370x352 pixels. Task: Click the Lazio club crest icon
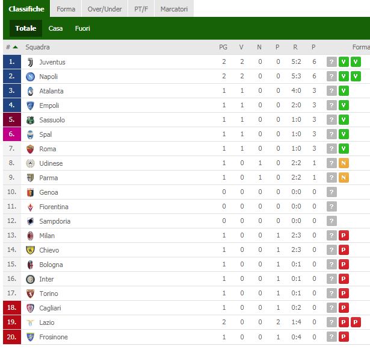click(x=30, y=322)
